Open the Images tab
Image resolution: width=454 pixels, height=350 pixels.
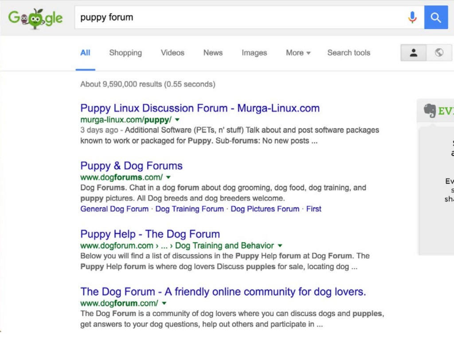pyautogui.click(x=254, y=53)
